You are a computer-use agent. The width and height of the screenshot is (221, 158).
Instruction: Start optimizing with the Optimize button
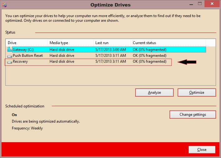pyautogui.click(x=197, y=93)
